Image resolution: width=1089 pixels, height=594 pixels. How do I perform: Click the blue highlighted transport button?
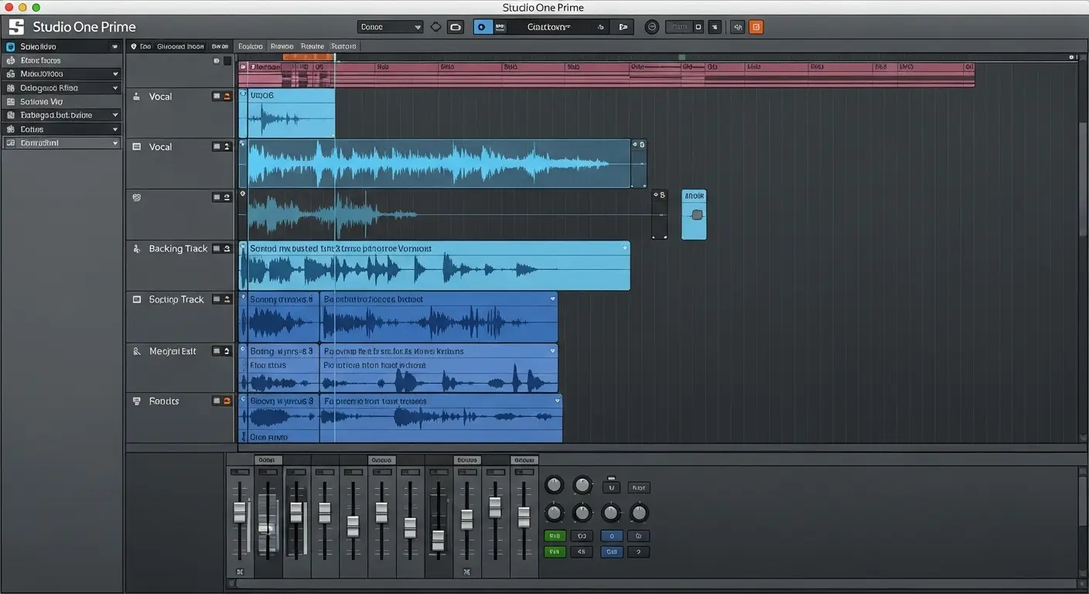click(482, 27)
